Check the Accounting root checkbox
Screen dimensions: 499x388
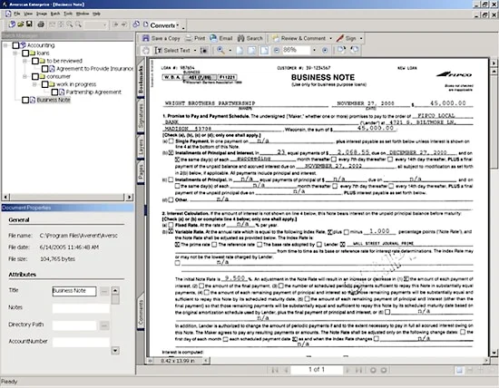tap(15, 45)
